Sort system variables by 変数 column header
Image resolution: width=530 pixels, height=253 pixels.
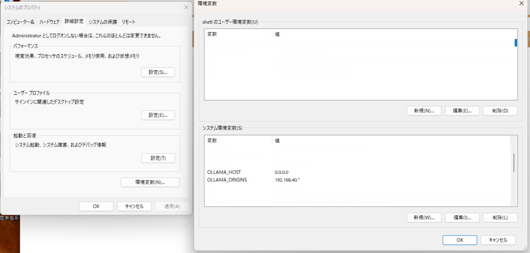tap(238, 140)
